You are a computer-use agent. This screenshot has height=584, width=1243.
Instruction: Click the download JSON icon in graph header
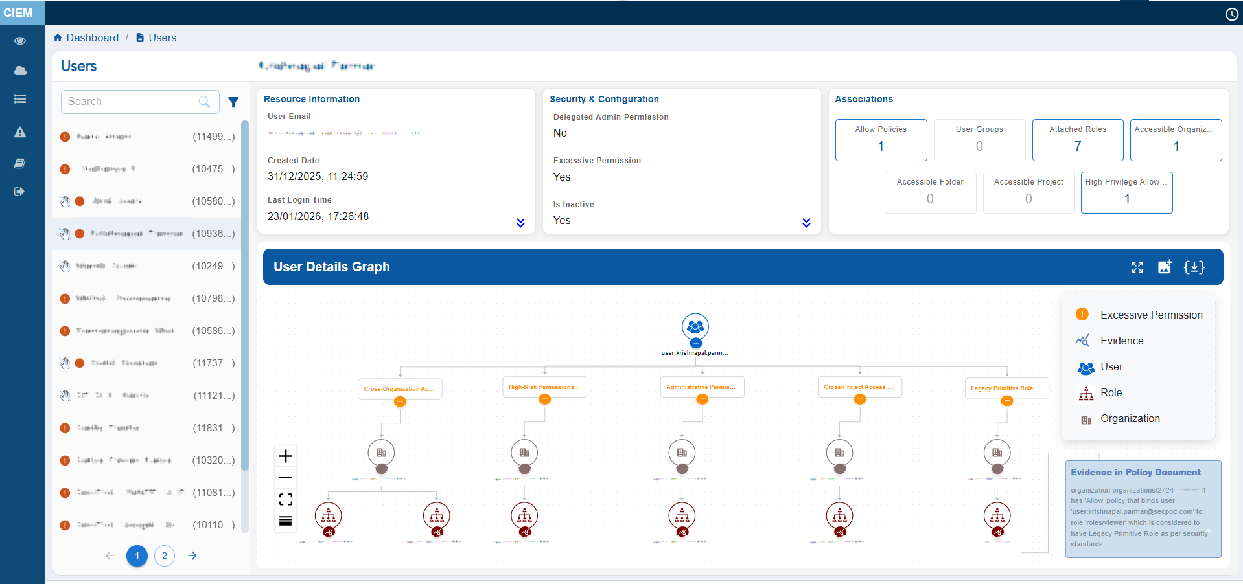(x=1194, y=267)
